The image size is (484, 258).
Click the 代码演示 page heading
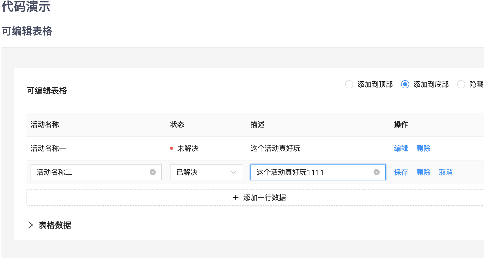coord(26,6)
